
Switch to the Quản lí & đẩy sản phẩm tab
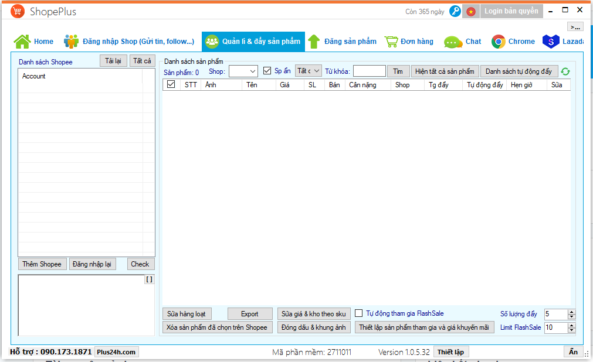click(x=253, y=42)
